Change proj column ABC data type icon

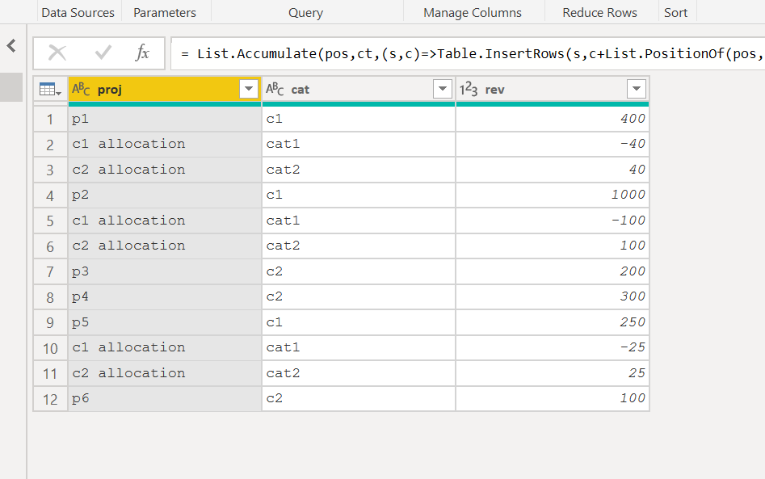[x=81, y=90]
